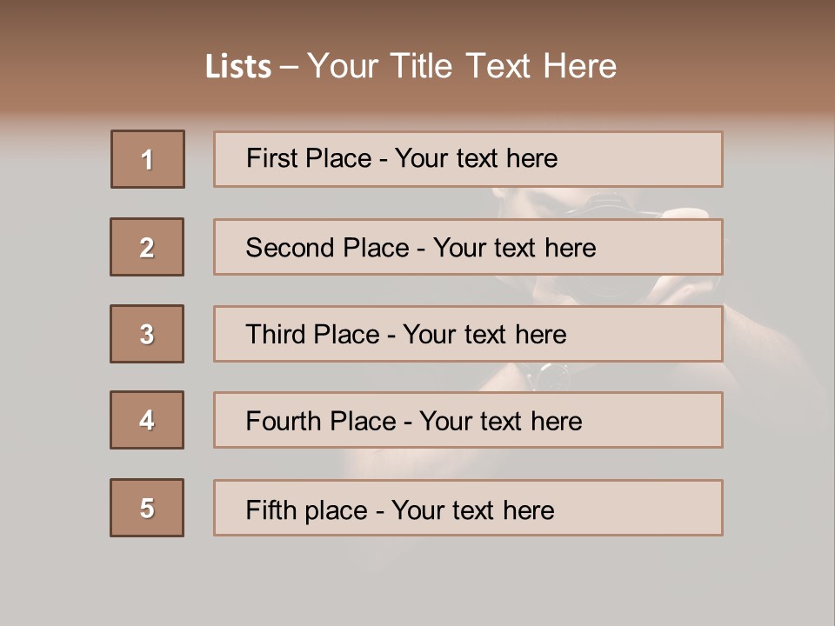Click the word "Fourth" in the list

click(x=284, y=422)
